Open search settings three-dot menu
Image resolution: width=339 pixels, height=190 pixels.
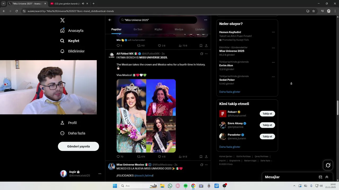(206, 20)
